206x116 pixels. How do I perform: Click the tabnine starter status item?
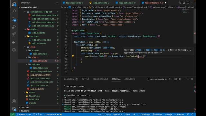pos(52,114)
